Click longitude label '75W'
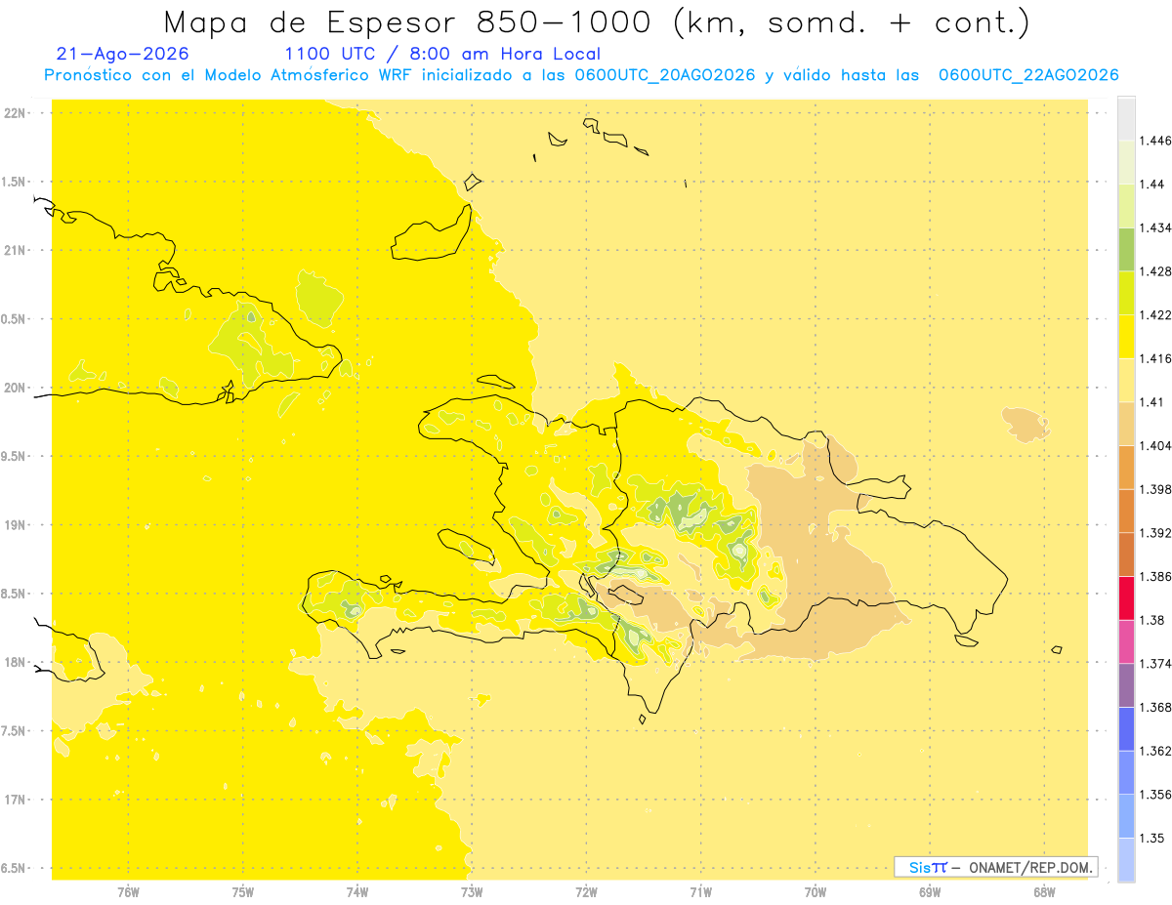The height and width of the screenshot is (905, 1172). [x=243, y=892]
